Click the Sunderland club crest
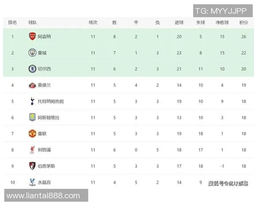Screen dimensions: 257x206 (33, 85)
